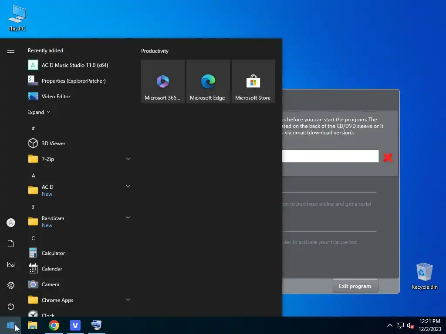Screen dimensions: 446x334
Task: Click the red X beside serial field
Action: point(388,157)
